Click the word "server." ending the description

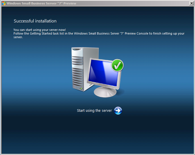coord(18,37)
